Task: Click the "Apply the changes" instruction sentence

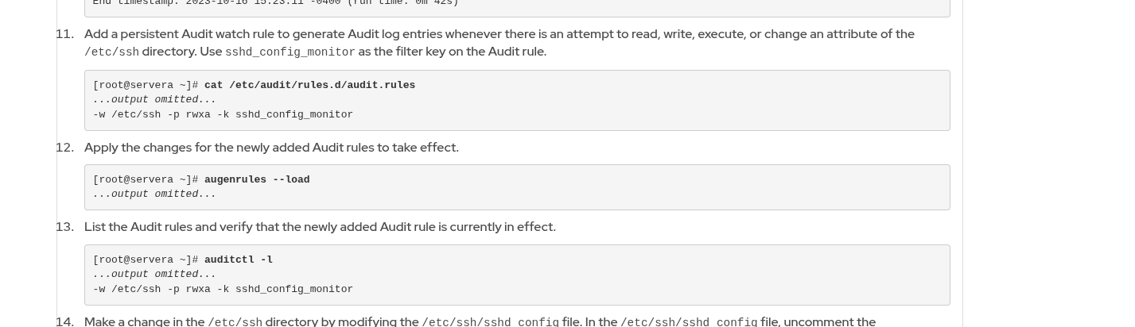Action: click(271, 148)
